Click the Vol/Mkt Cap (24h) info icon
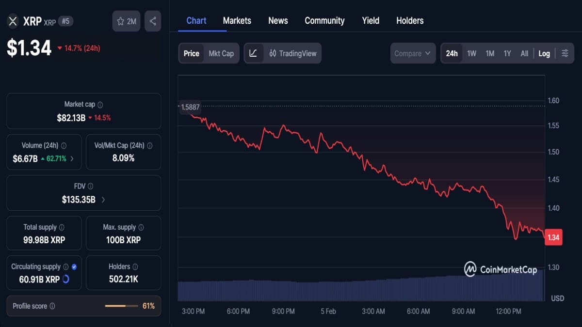The height and width of the screenshot is (327, 582). tap(149, 145)
